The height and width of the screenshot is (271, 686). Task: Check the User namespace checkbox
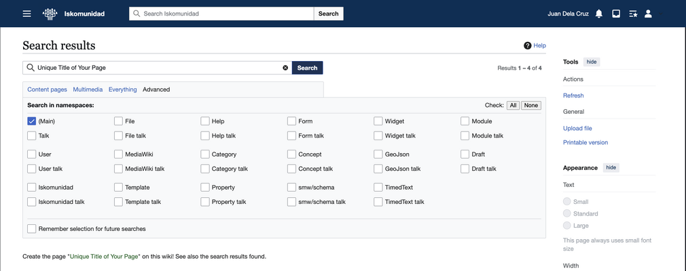(31, 154)
